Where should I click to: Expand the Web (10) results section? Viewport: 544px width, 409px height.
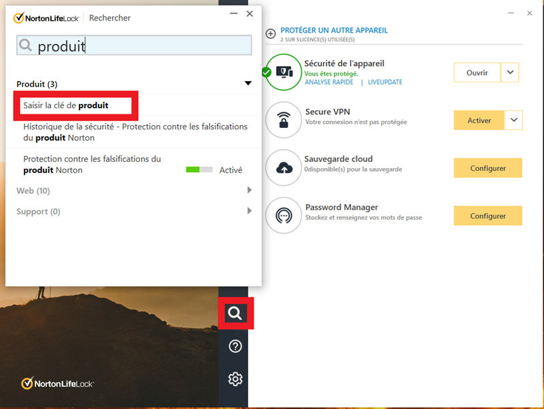(x=249, y=191)
